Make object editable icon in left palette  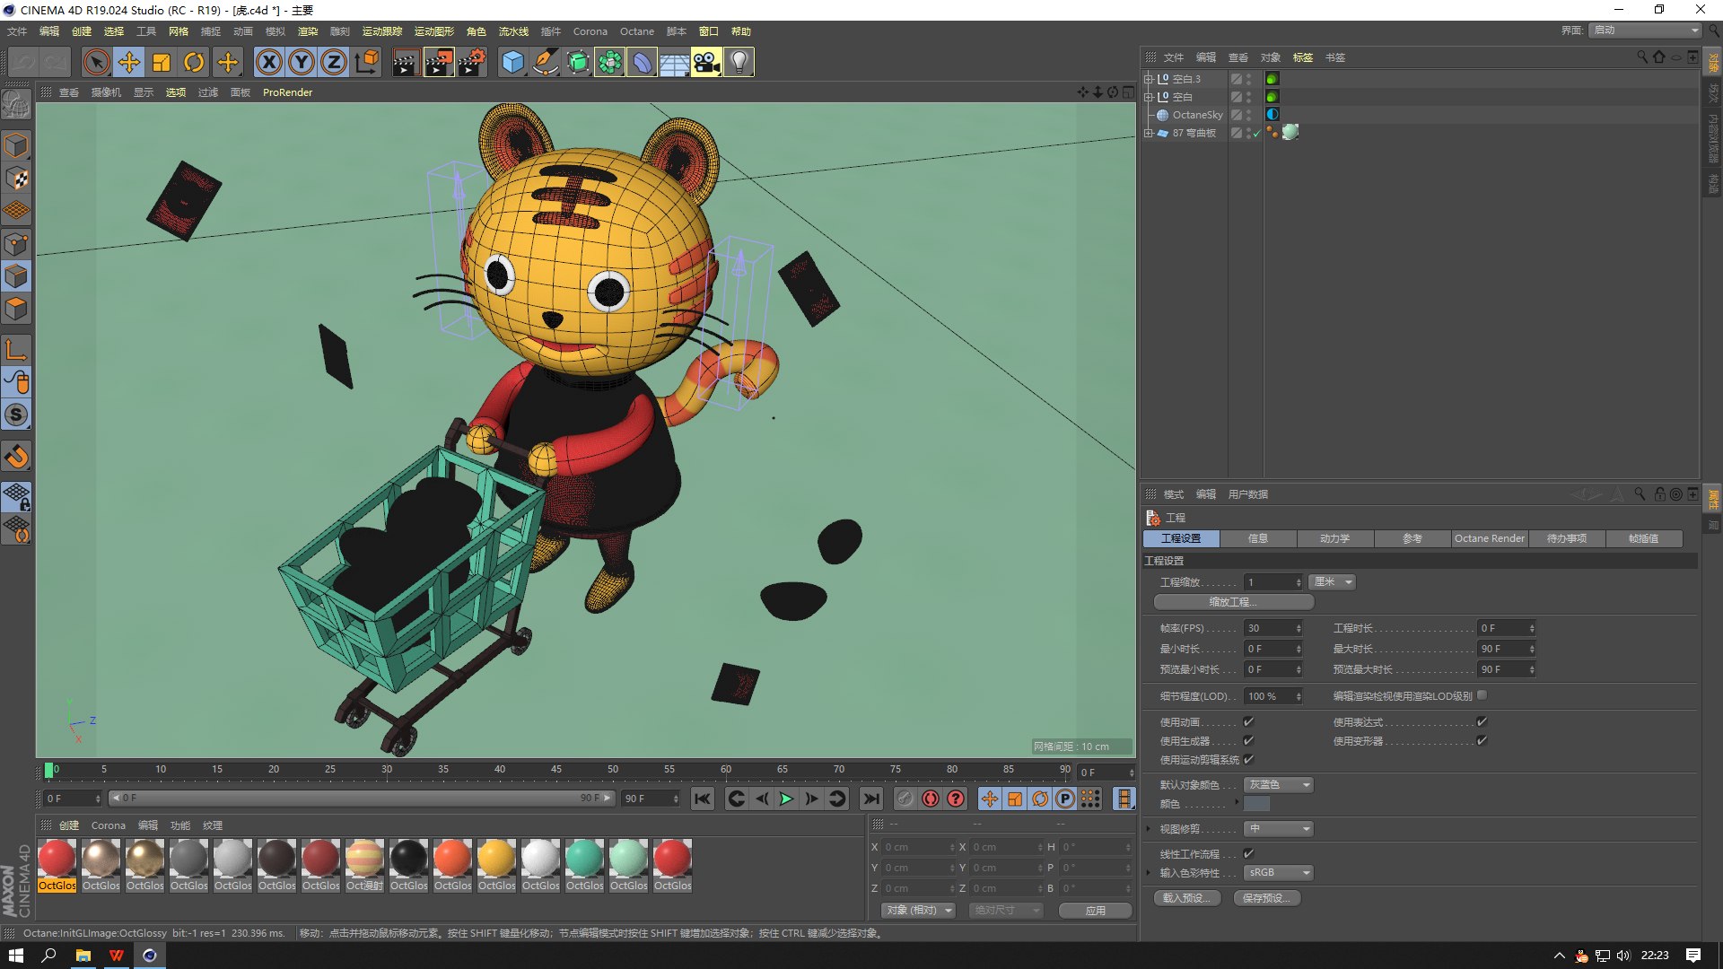(17, 107)
